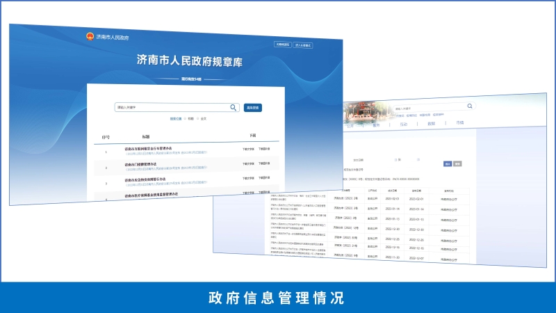Viewport: 556px width, 313px height.
Task: Click 进入长者模式 button at top
Action: (303, 45)
